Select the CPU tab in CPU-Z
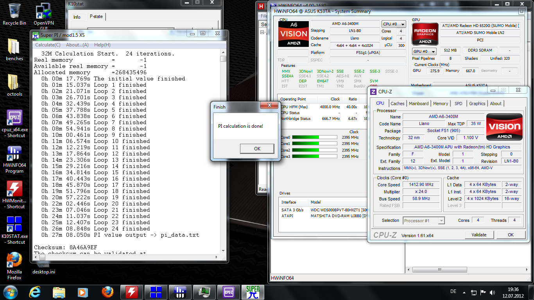Screen dimensions: 534x300 (x=380, y=103)
